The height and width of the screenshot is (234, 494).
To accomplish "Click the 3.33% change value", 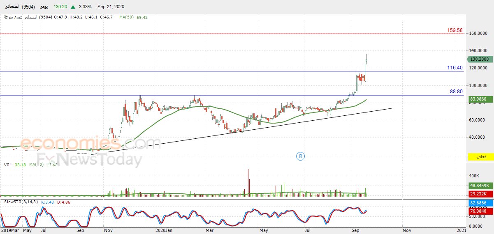I will click(85, 7).
